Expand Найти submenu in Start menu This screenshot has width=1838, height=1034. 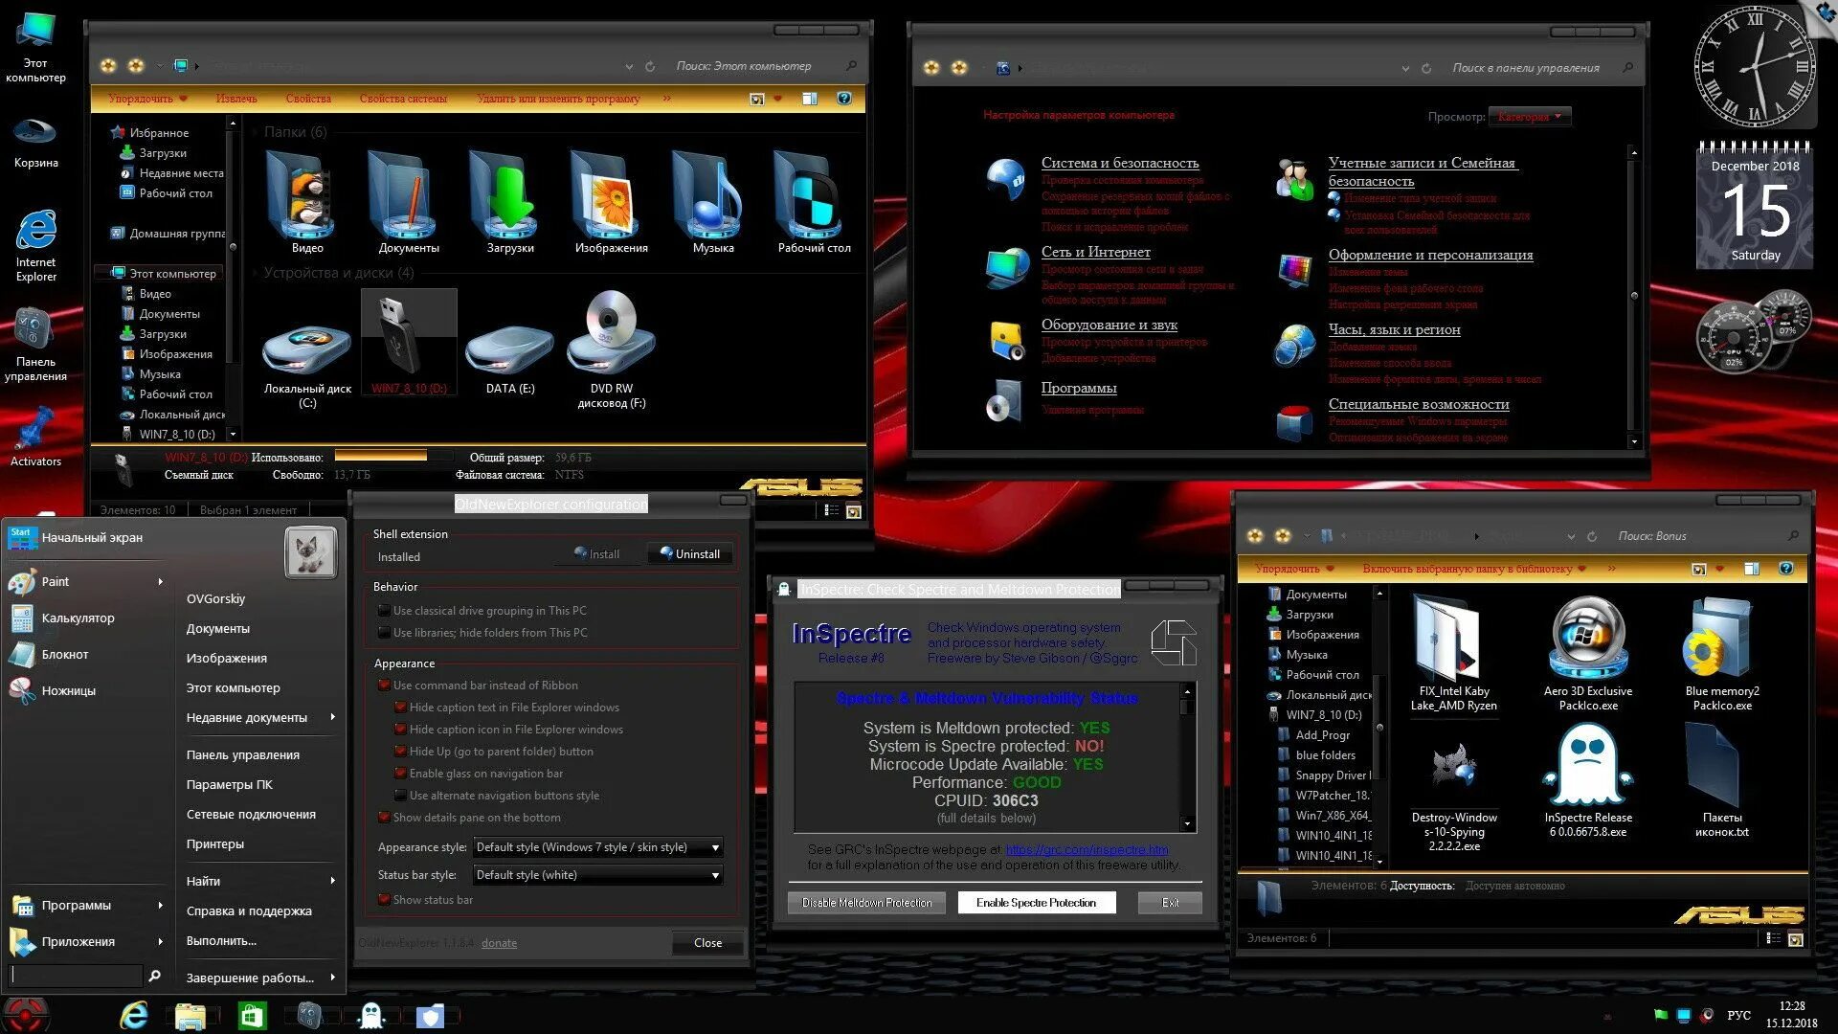(261, 881)
